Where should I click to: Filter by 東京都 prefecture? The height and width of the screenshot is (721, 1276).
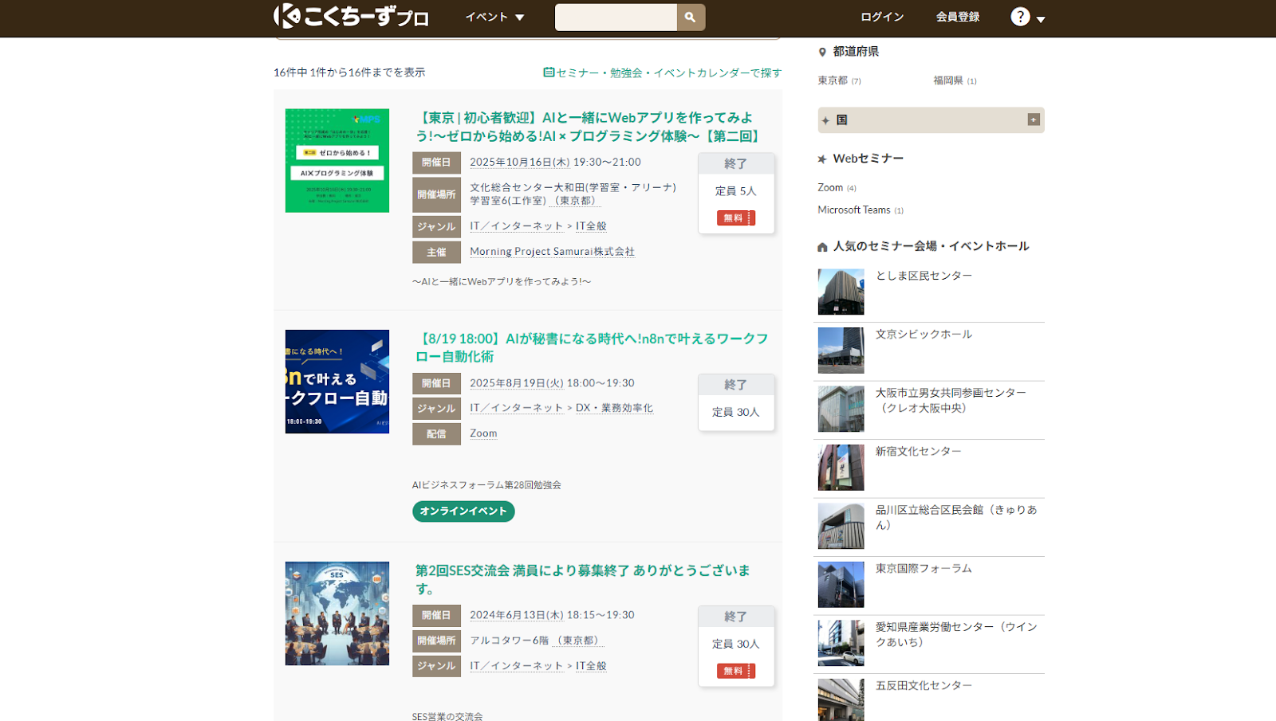click(833, 80)
